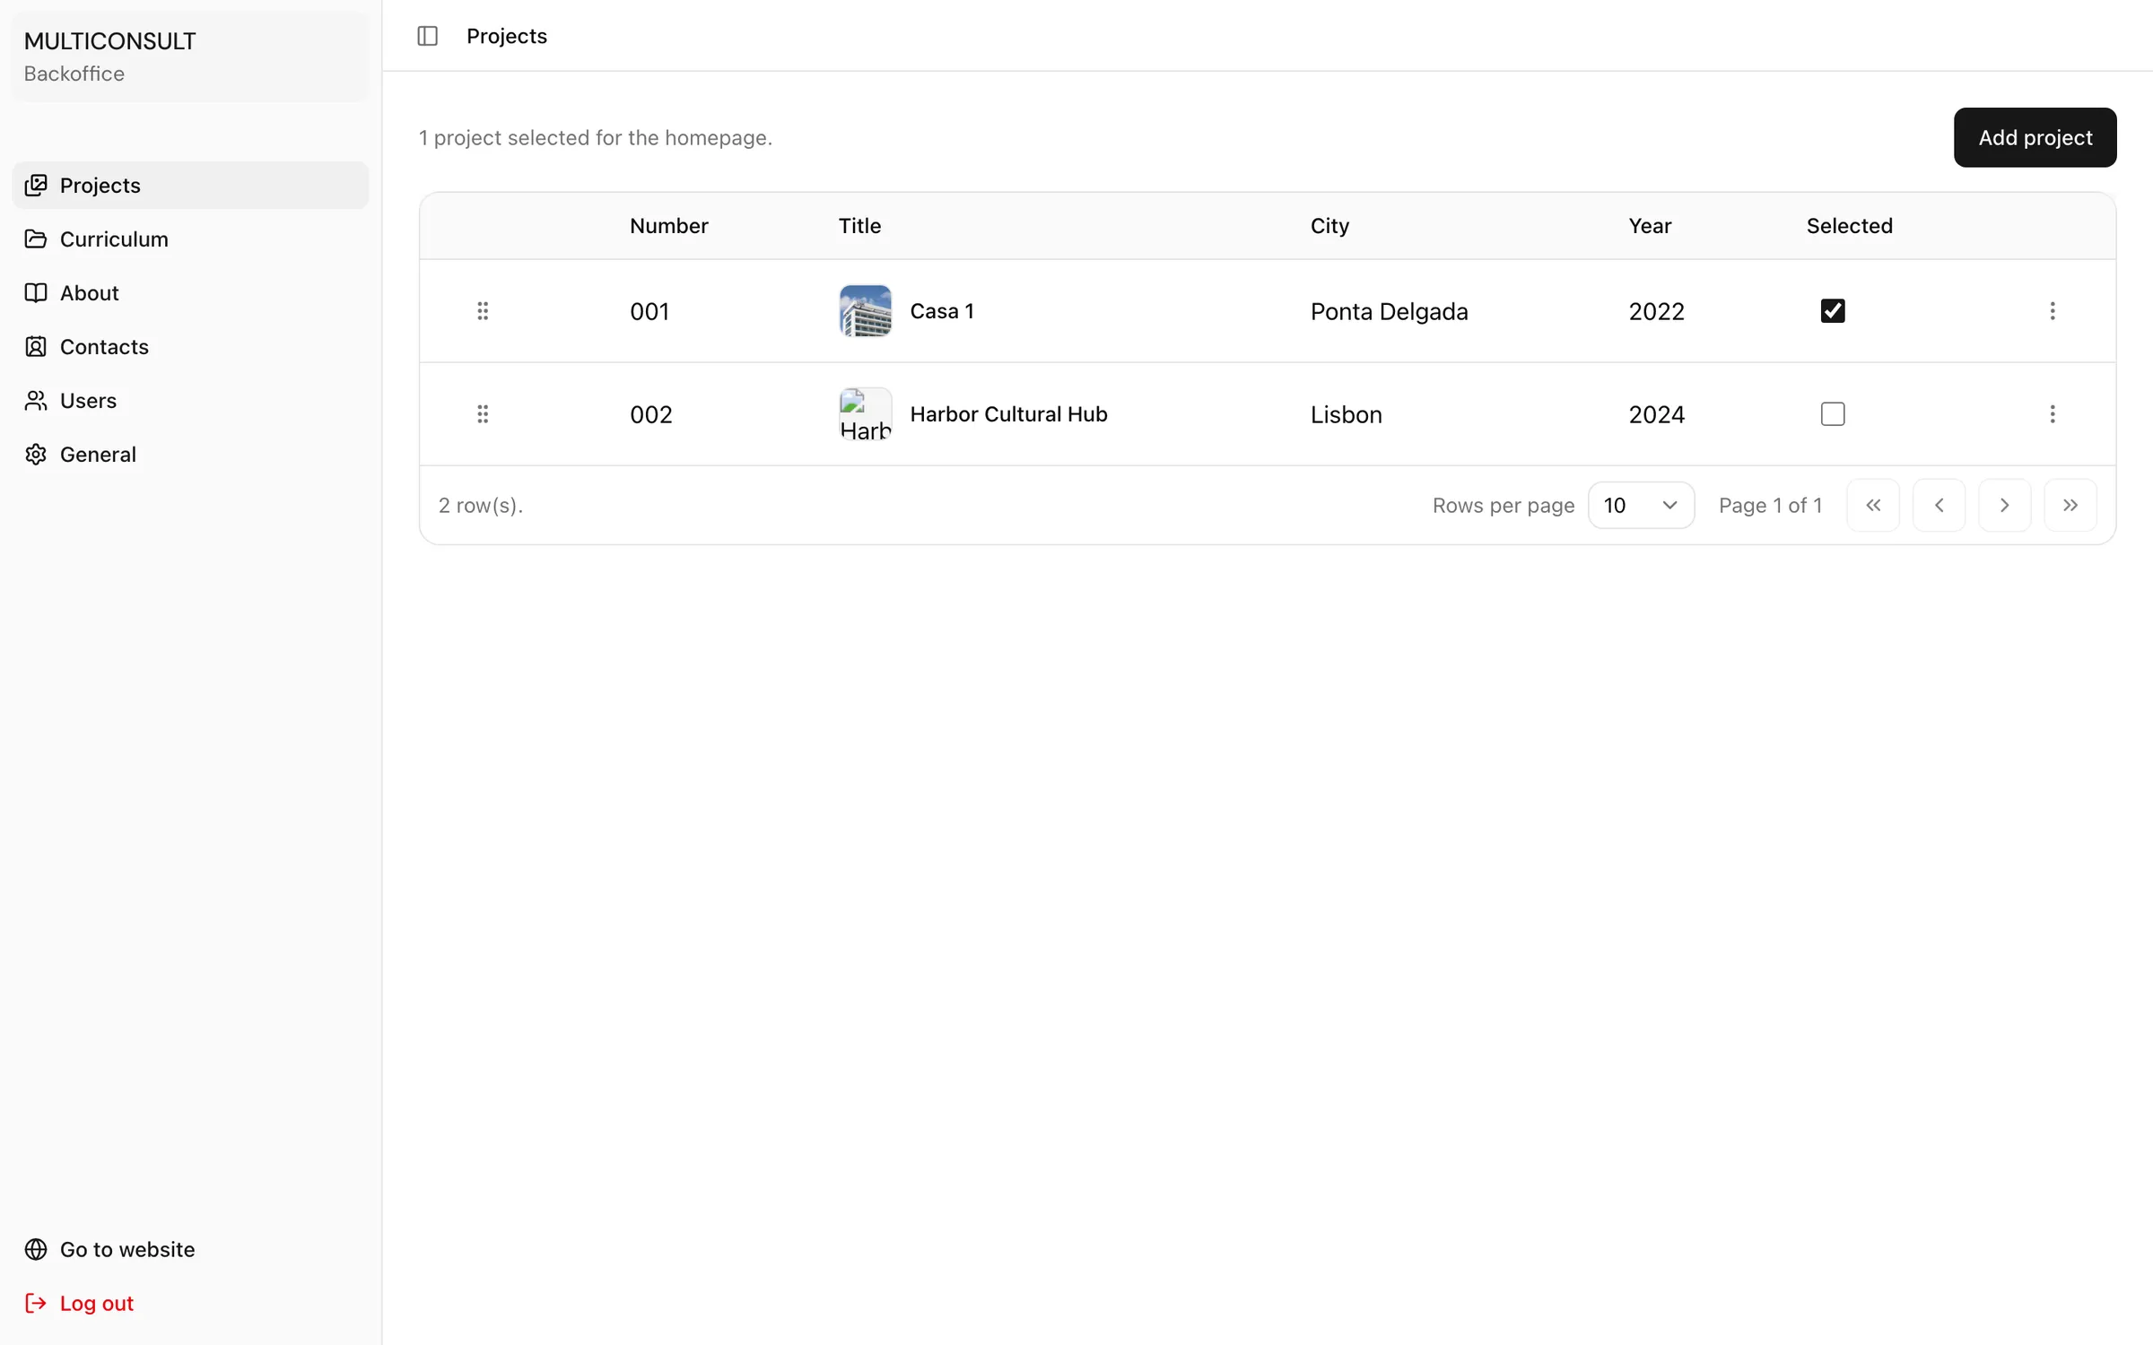The image size is (2153, 1345).
Task: Navigate to Contacts
Action: 190,347
